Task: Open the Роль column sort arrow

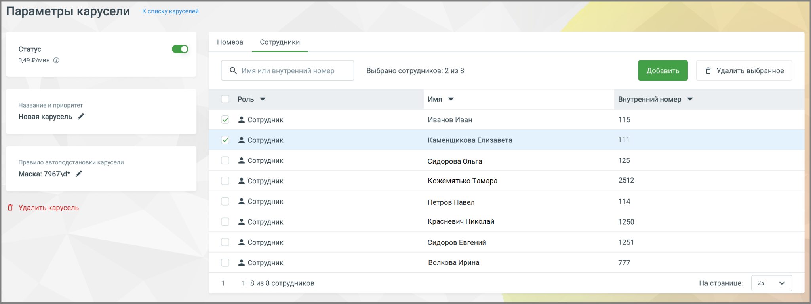Action: tap(263, 99)
